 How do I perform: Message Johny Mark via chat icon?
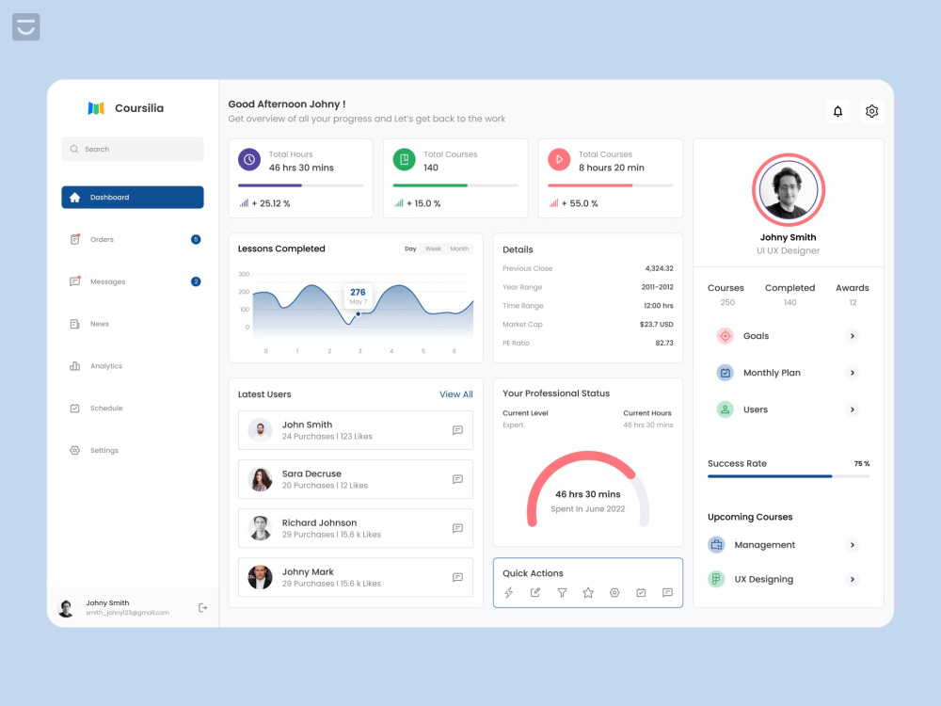click(x=457, y=577)
